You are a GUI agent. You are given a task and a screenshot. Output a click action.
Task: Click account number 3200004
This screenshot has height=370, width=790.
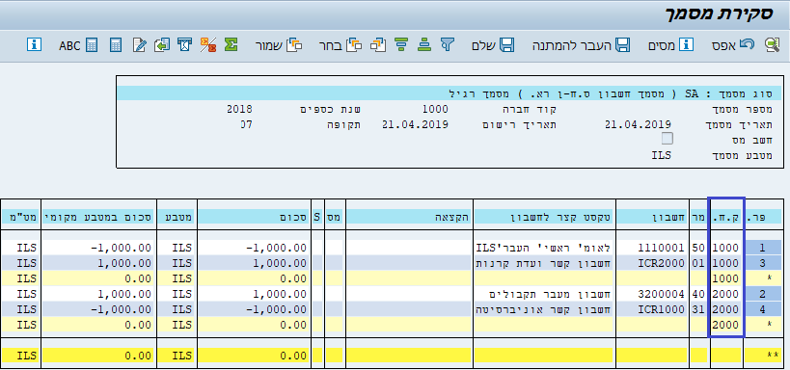pyautogui.click(x=661, y=294)
